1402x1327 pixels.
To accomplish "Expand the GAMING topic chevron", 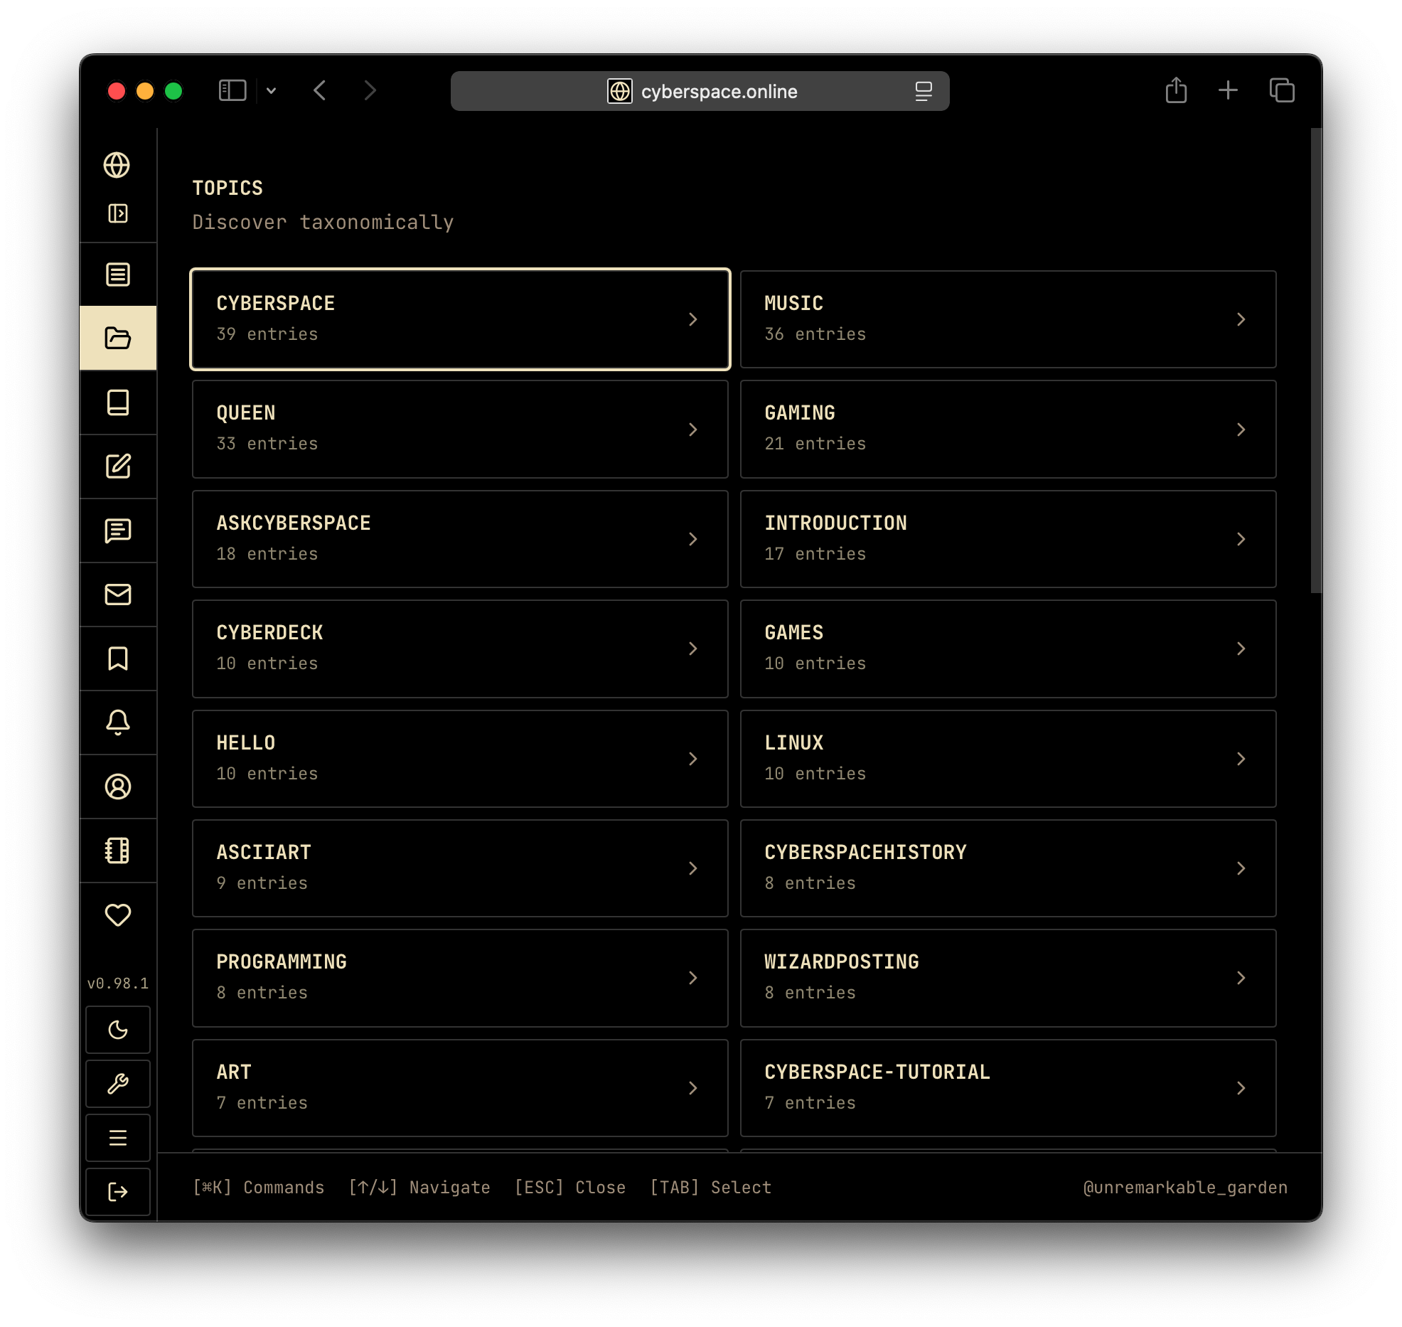I will coord(1241,430).
